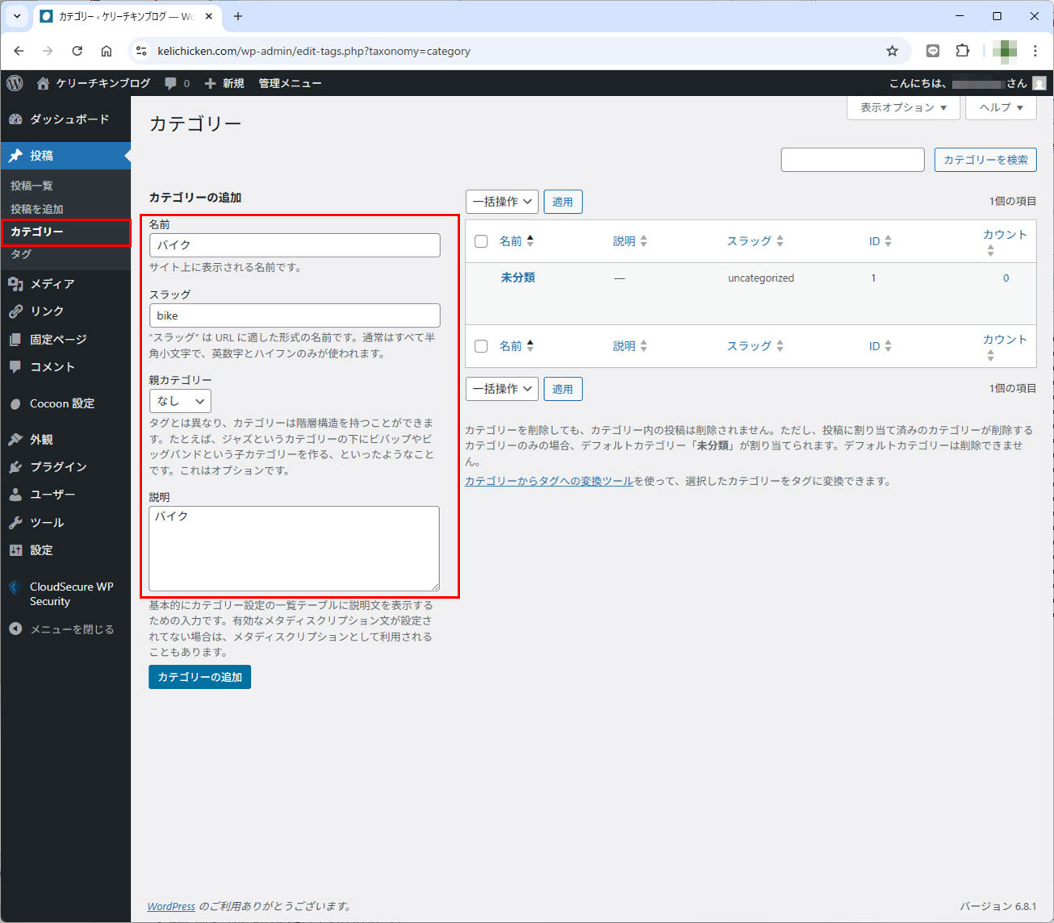Open プラグイン plug icon in sidebar
Screen dimensions: 1054x923
click(15, 467)
